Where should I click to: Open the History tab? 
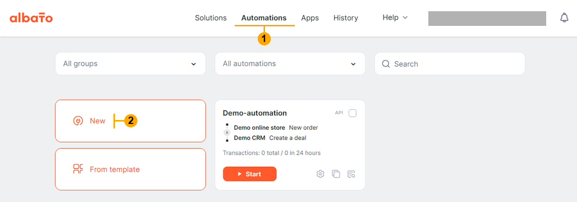point(346,18)
